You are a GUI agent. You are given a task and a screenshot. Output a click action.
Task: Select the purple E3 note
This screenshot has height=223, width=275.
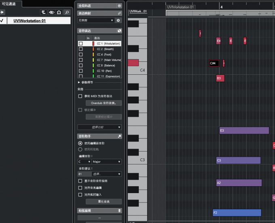click(x=244, y=130)
